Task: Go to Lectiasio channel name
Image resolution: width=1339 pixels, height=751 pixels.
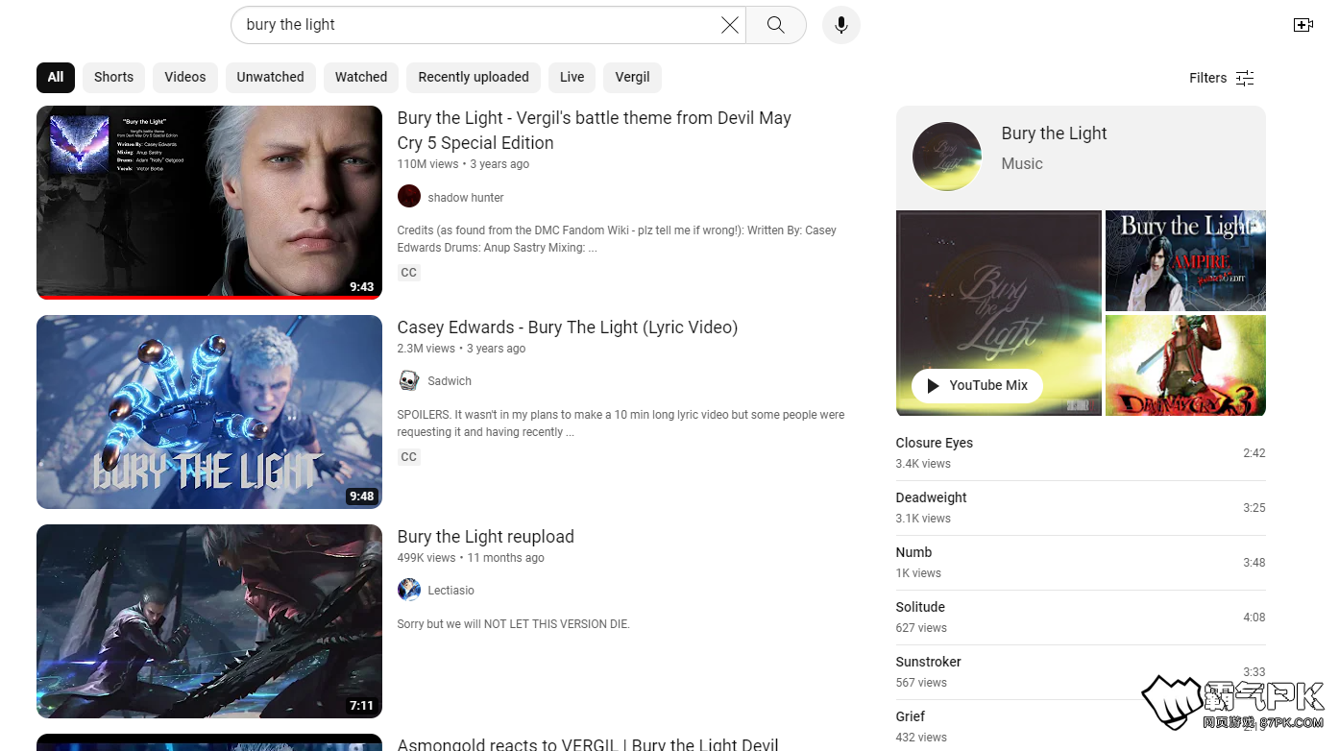Action: 451,591
